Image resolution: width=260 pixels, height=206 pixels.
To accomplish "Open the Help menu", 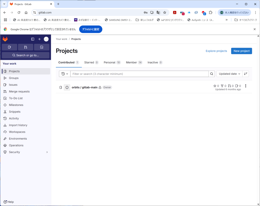I will tap(9, 202).
